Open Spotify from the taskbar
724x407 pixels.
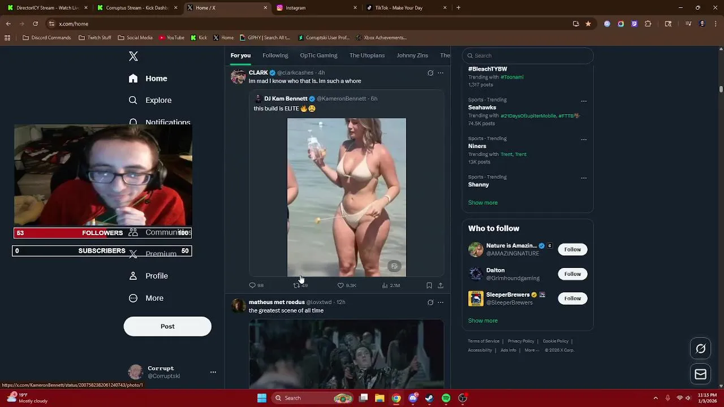tap(446, 398)
